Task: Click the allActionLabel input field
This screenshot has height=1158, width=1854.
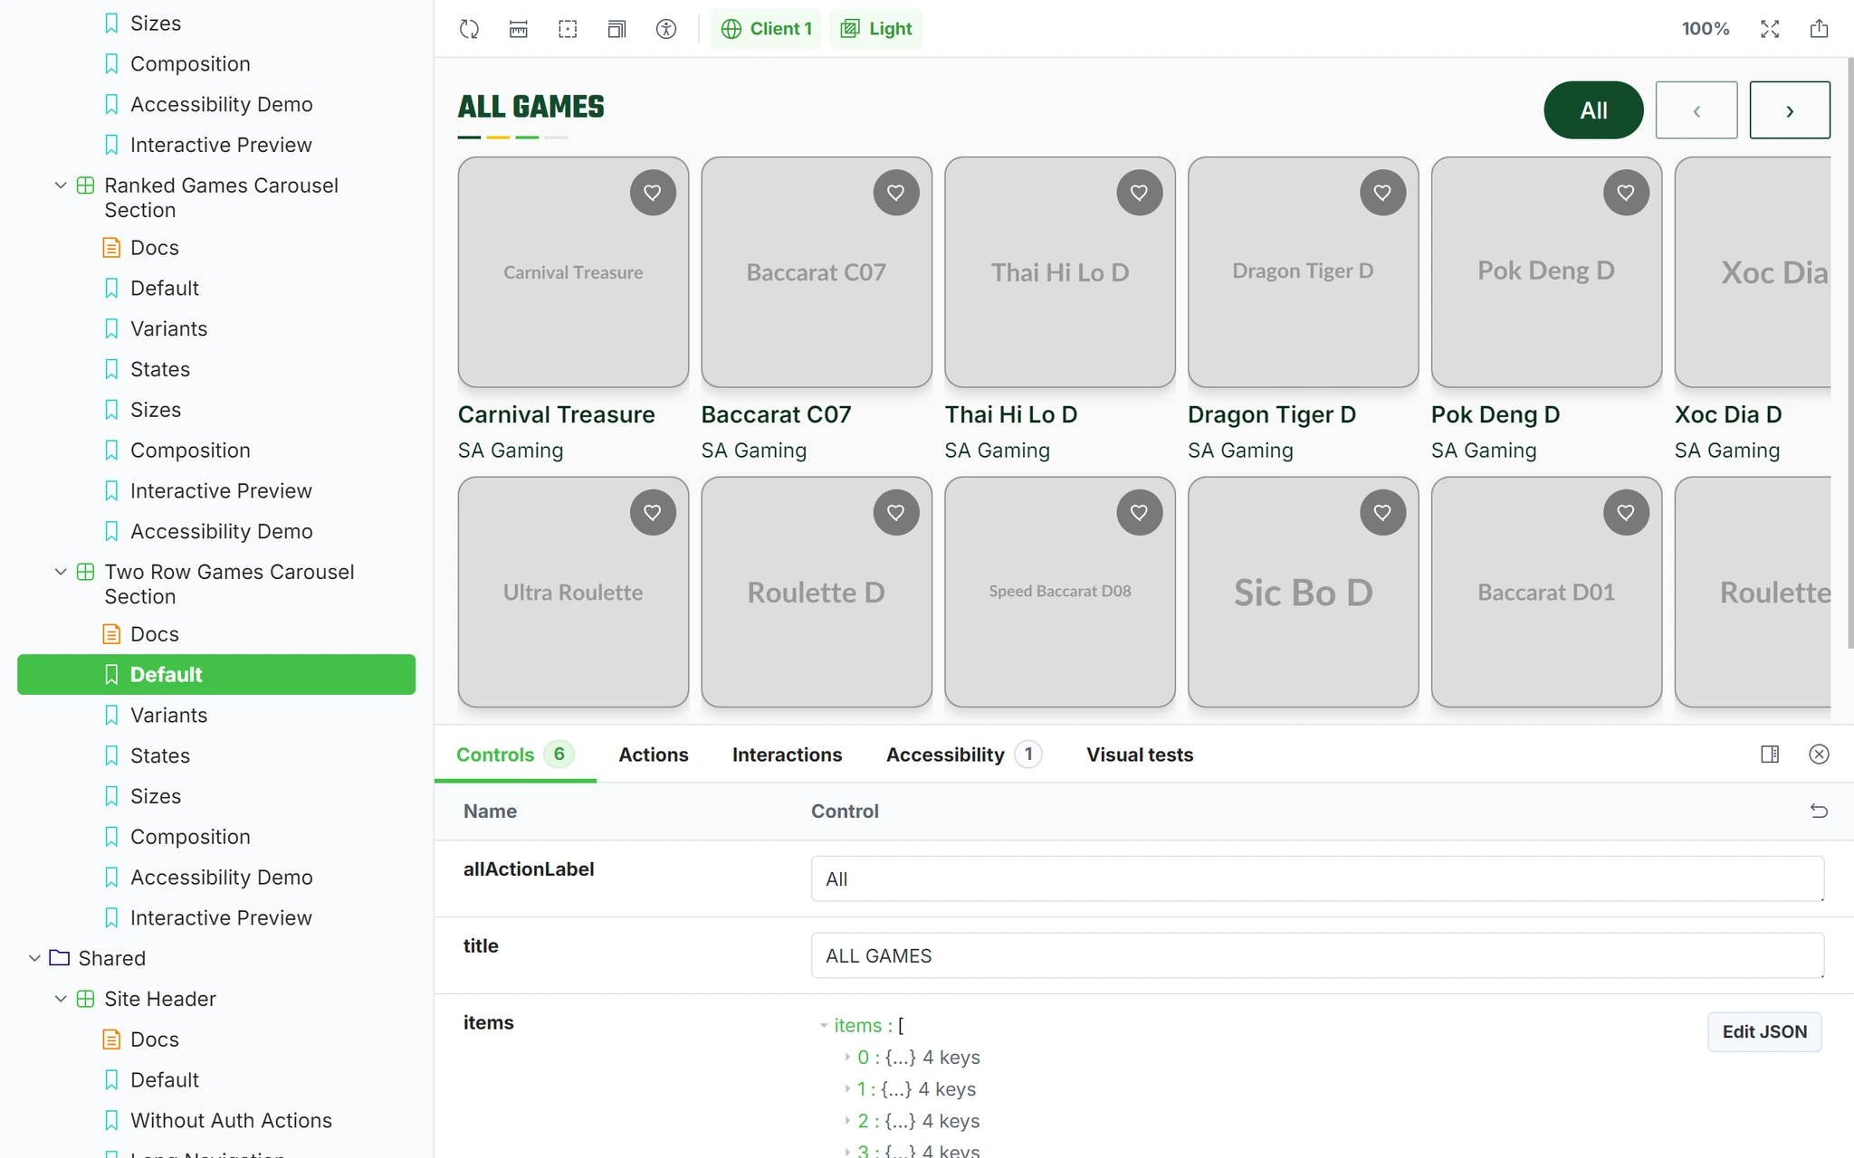Action: point(1317,878)
